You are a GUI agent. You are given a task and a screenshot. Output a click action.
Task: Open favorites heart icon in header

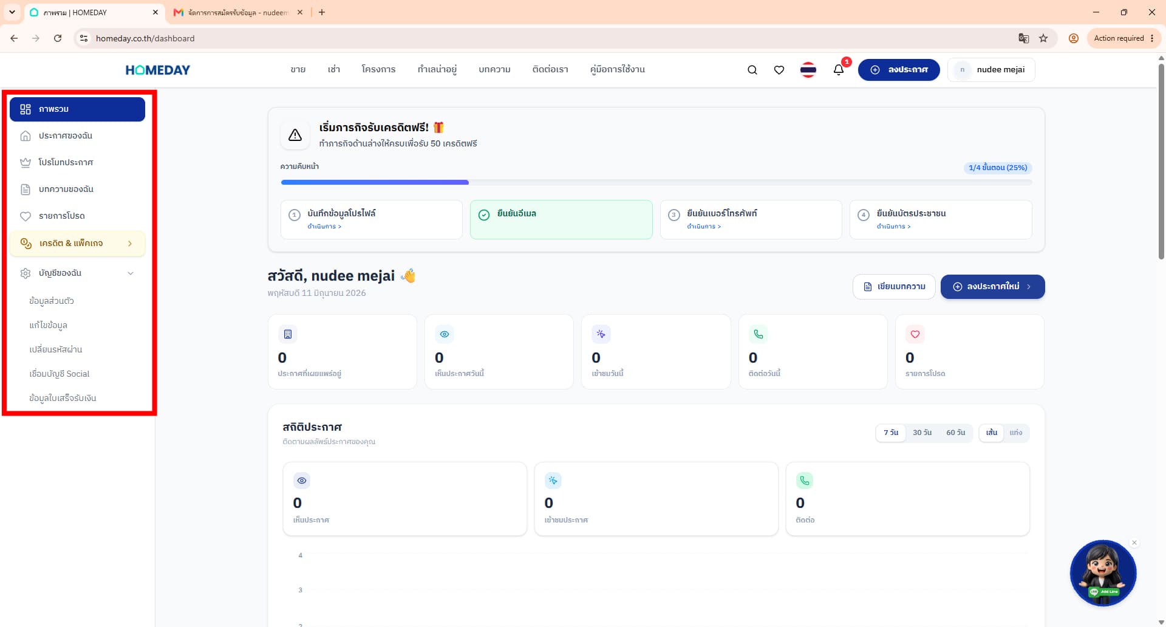pyautogui.click(x=779, y=70)
